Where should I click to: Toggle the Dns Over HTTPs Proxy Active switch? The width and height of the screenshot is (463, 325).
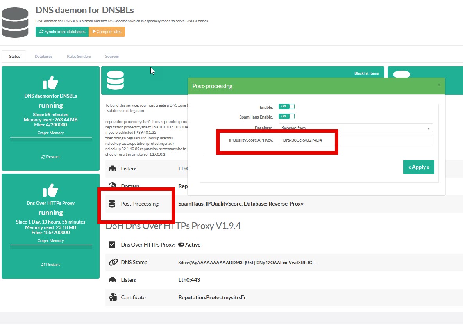coord(181,245)
